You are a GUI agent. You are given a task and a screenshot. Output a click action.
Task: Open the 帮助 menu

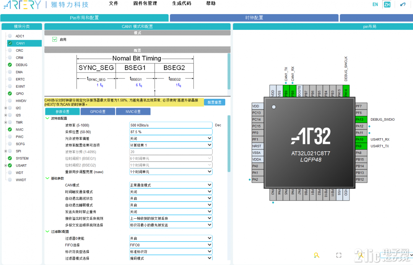click(211, 3)
